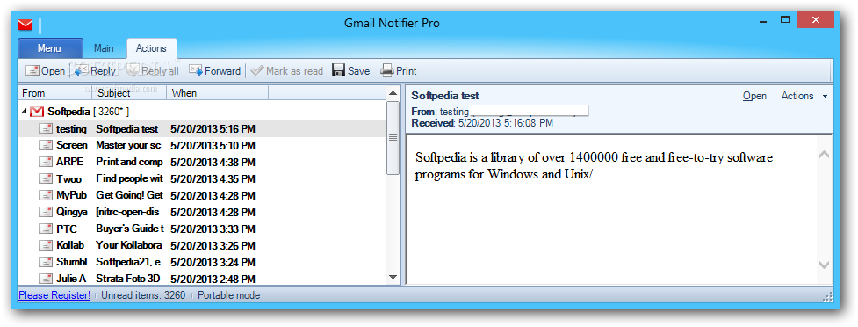
Task: Click the mail icon of the Stumbl row
Action: (x=46, y=262)
